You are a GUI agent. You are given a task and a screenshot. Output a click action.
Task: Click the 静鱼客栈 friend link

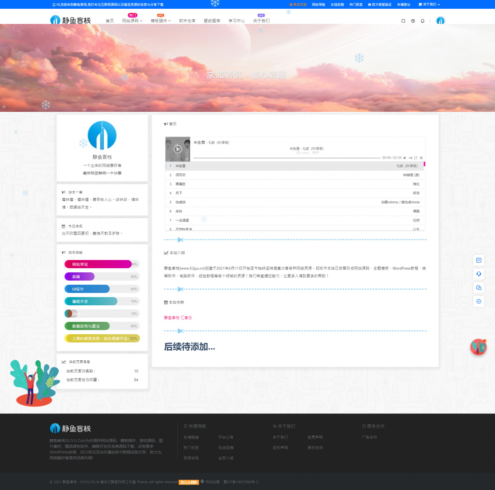coord(172,317)
